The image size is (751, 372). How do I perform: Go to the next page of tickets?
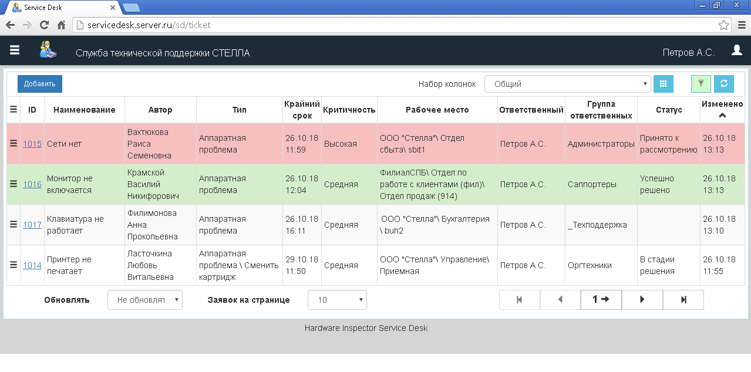coord(642,300)
